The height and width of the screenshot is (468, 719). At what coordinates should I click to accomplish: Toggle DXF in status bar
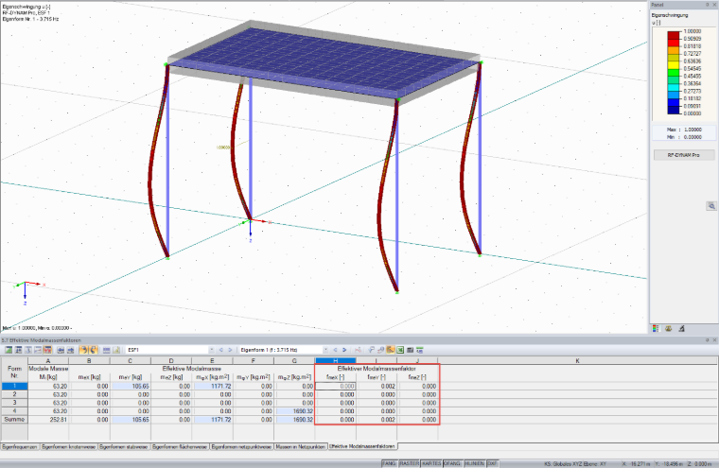coord(492,463)
